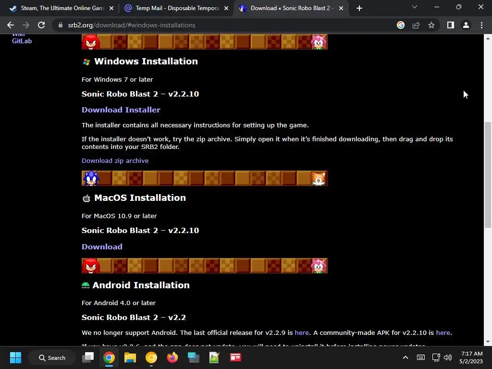Launch Firefox from the taskbar
The height and width of the screenshot is (369, 492).
point(172,357)
